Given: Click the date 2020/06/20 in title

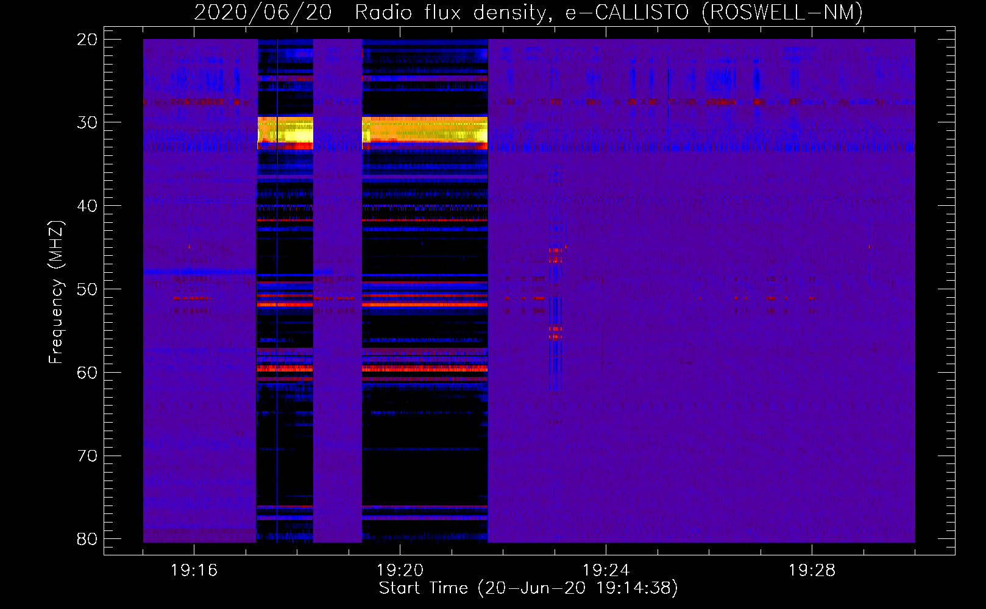Looking at the screenshot, I should (263, 13).
